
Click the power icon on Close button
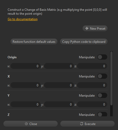[x=26, y=124]
